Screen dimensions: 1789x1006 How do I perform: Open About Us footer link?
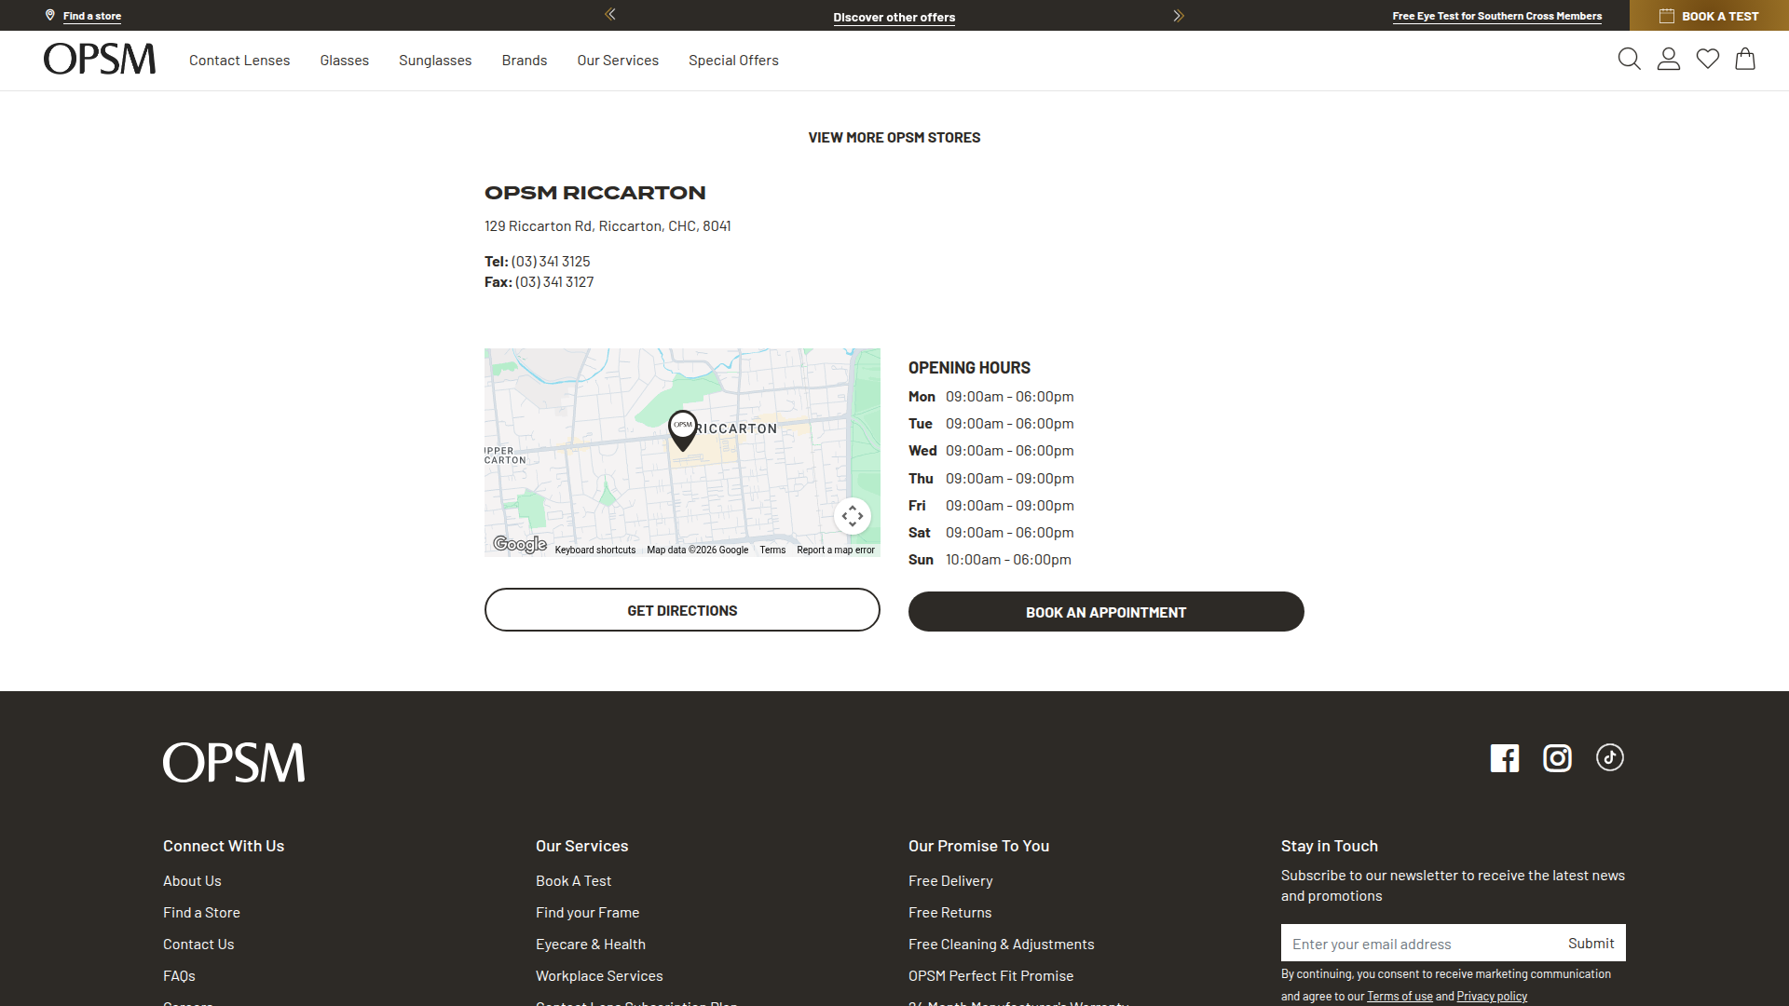(x=192, y=881)
